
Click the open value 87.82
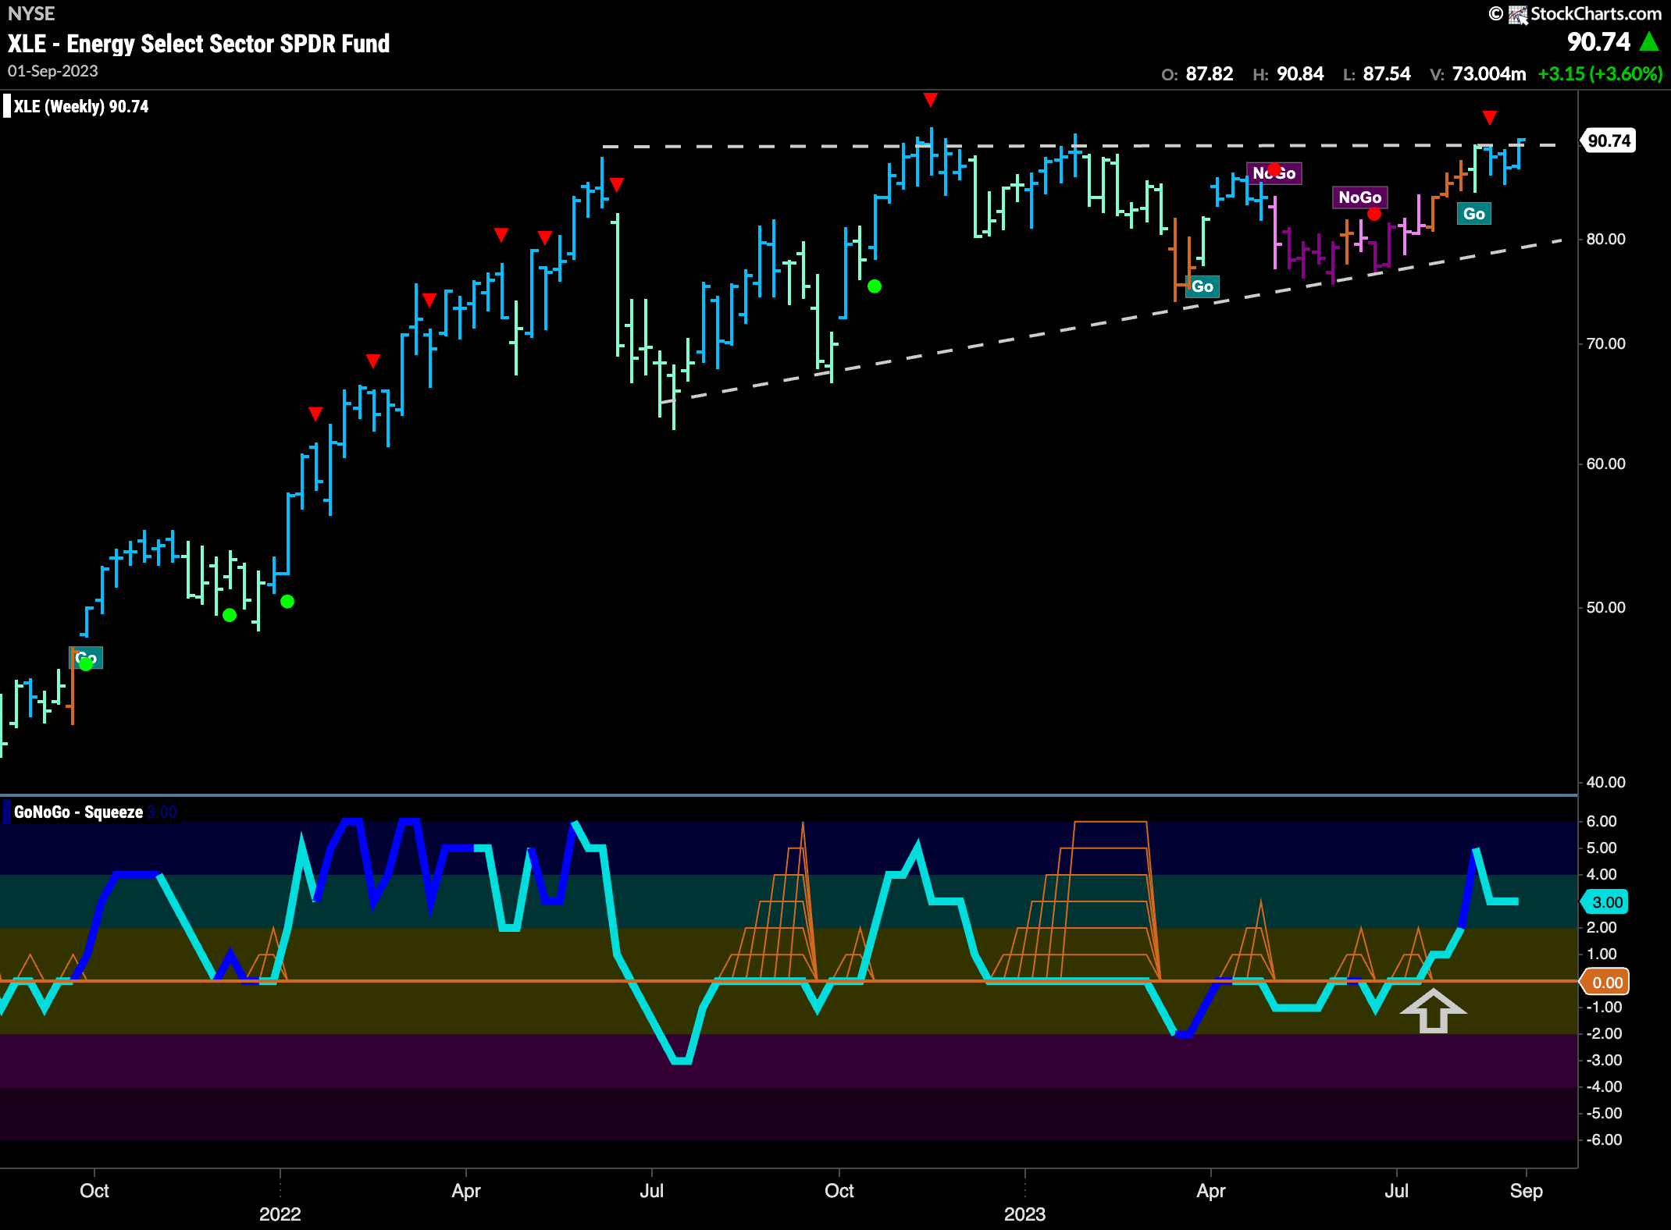pyautogui.click(x=1209, y=74)
